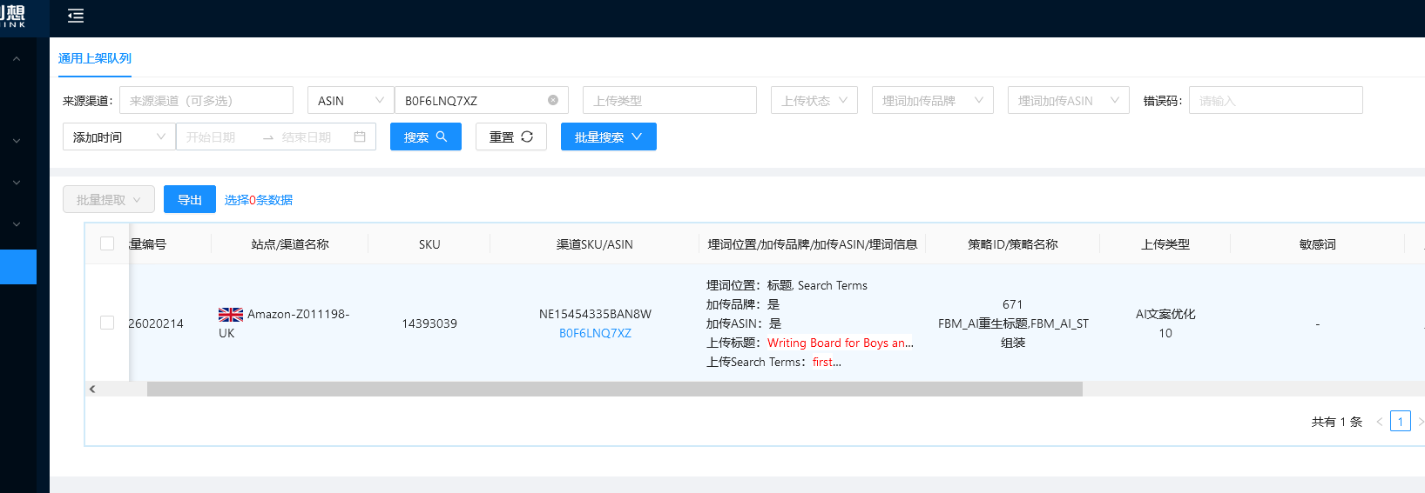
Task: Click the 埋词位置 column header
Action: [x=813, y=244]
